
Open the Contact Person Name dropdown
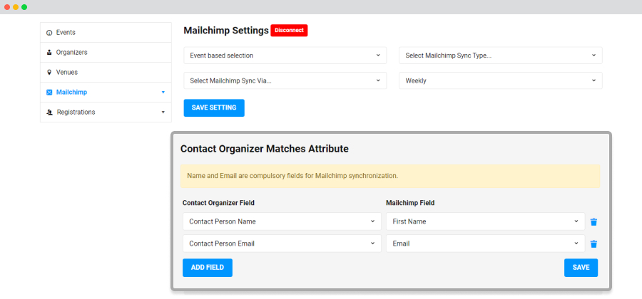(282, 221)
